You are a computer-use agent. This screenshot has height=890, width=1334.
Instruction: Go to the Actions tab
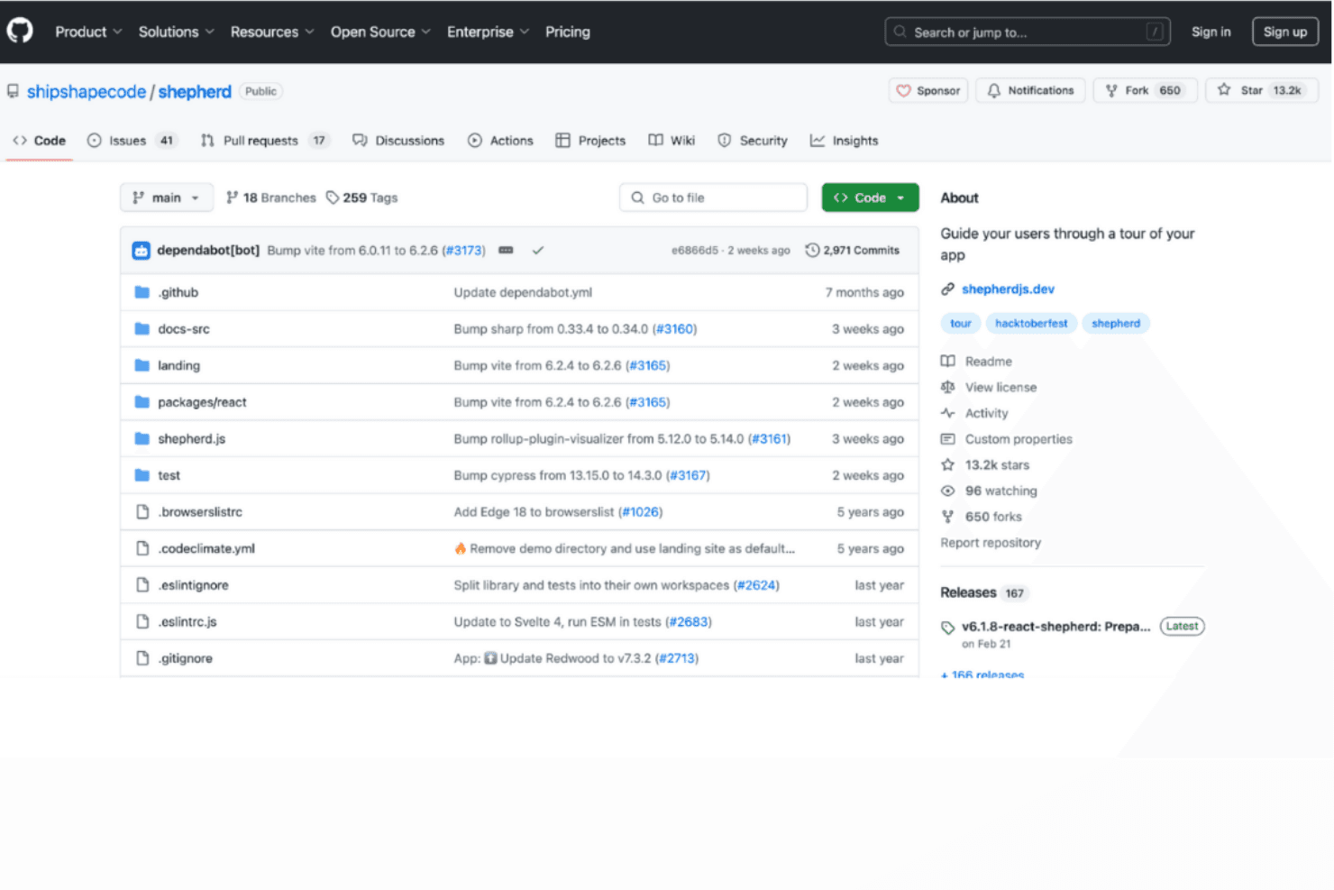pyautogui.click(x=500, y=141)
